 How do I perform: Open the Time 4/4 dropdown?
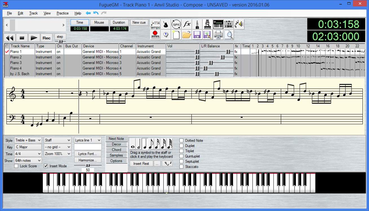coord(28,154)
